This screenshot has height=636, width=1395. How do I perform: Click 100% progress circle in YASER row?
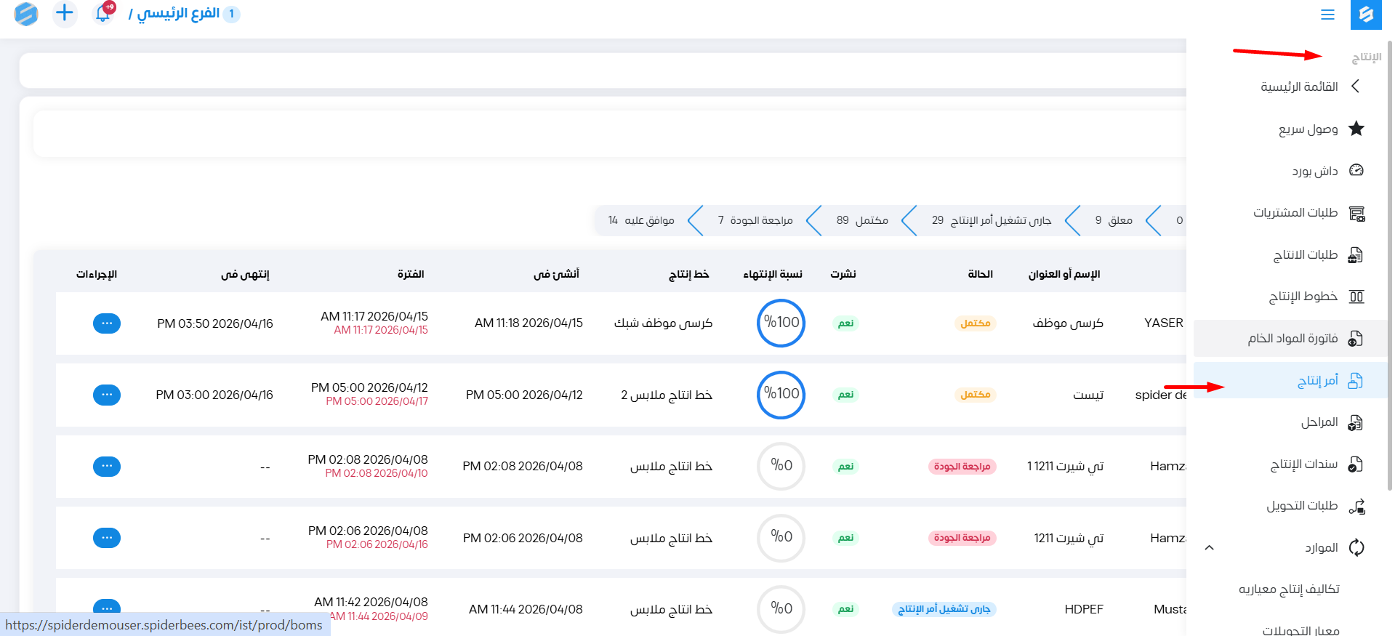[x=781, y=323]
